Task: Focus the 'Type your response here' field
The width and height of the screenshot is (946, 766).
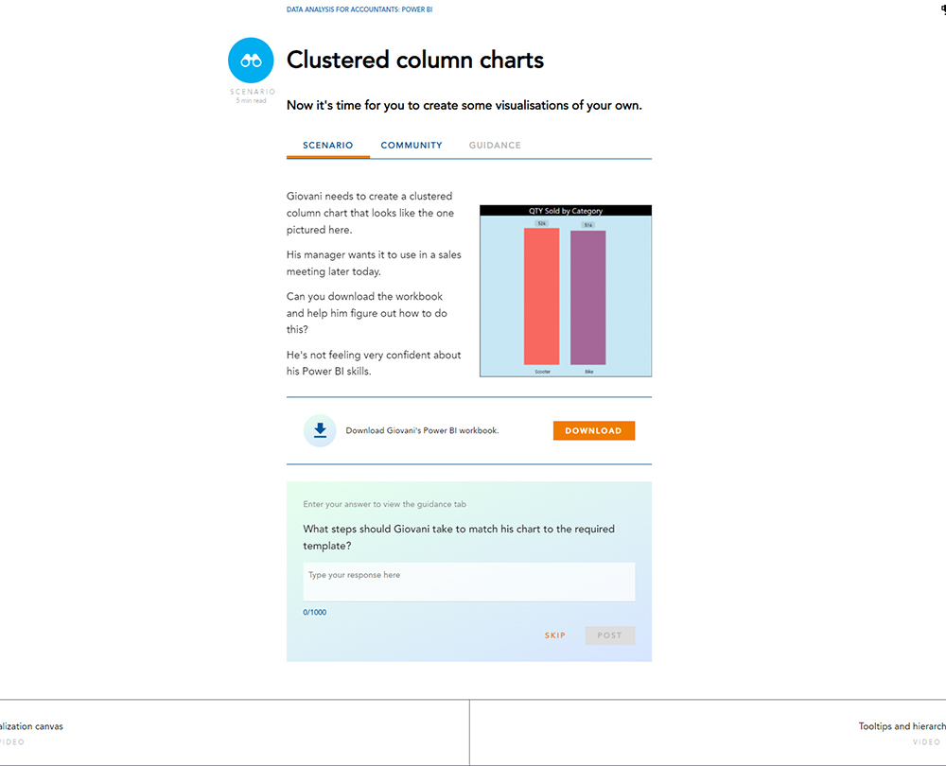Action: click(468, 582)
